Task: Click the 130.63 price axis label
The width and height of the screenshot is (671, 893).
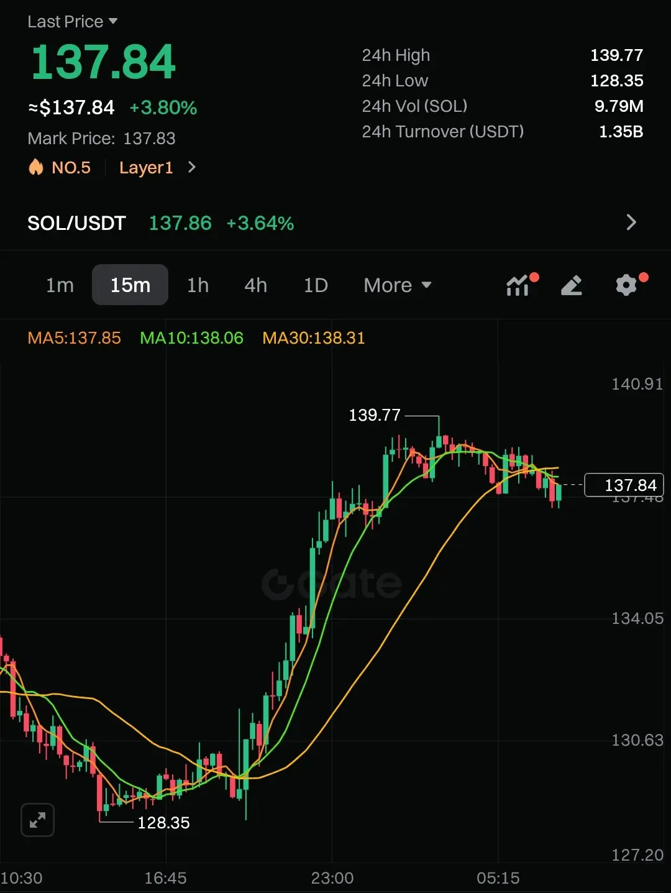Action: (637, 740)
